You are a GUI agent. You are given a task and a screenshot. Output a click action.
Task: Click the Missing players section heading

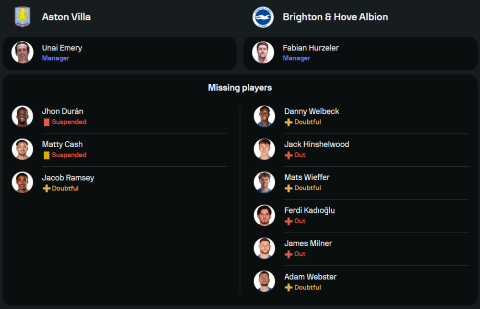coord(240,87)
